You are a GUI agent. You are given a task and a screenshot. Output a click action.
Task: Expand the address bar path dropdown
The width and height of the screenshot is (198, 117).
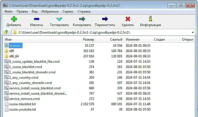[x=193, y=32]
